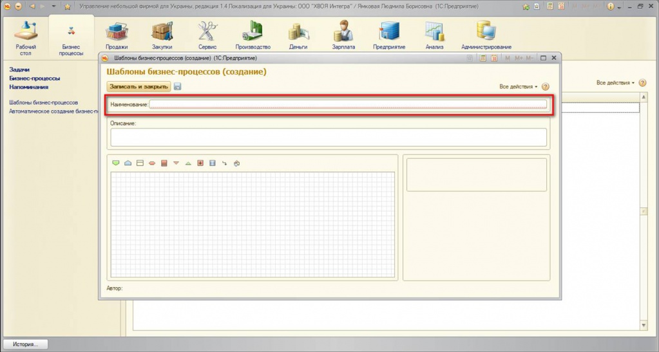Click the background list scrollbar down arrow
The height and width of the screenshot is (352, 659).
pos(644,326)
